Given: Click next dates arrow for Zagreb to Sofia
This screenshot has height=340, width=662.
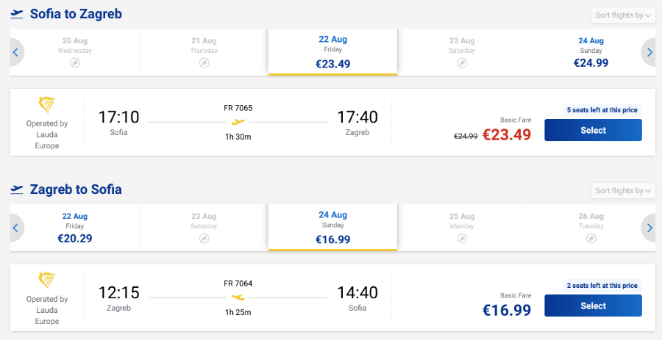Looking at the screenshot, I should point(649,228).
